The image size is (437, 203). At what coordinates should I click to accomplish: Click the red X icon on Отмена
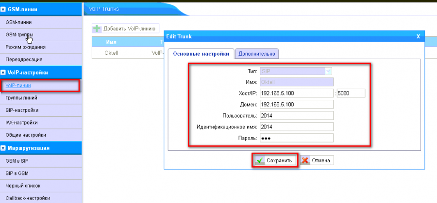(305, 160)
